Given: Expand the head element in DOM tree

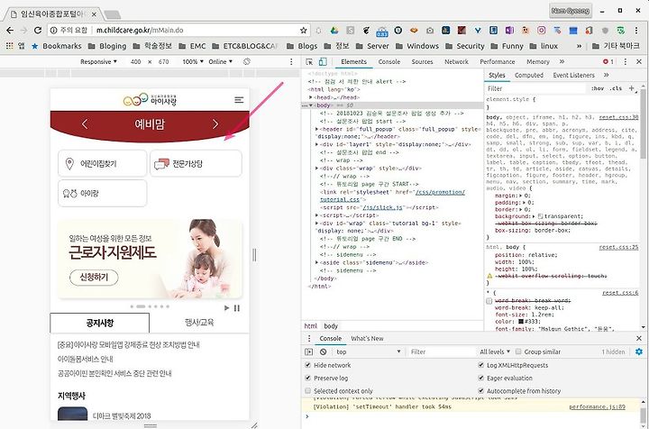Looking at the screenshot, I should click(310, 97).
